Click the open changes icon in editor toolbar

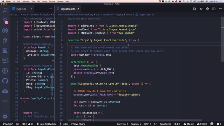[x=201, y=9]
